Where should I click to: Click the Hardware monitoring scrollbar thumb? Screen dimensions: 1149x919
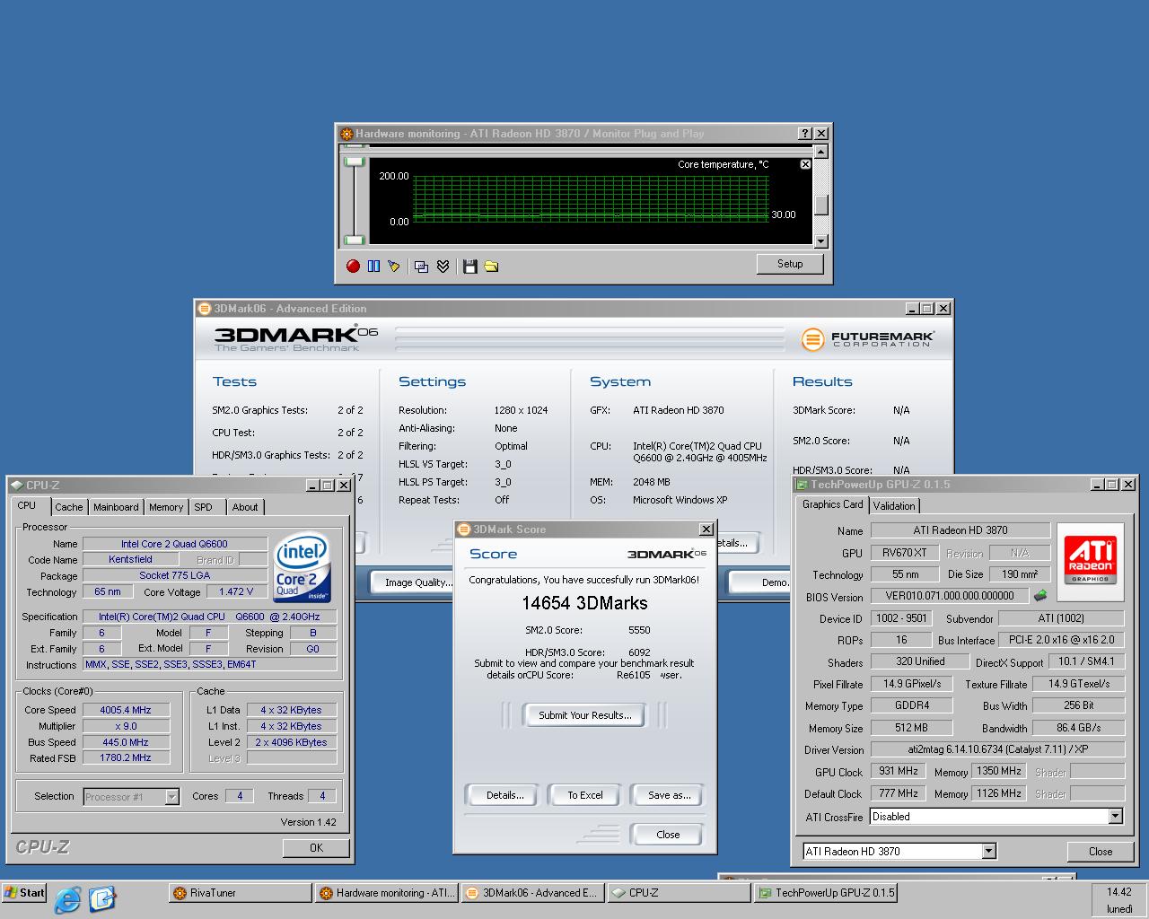coord(820,205)
